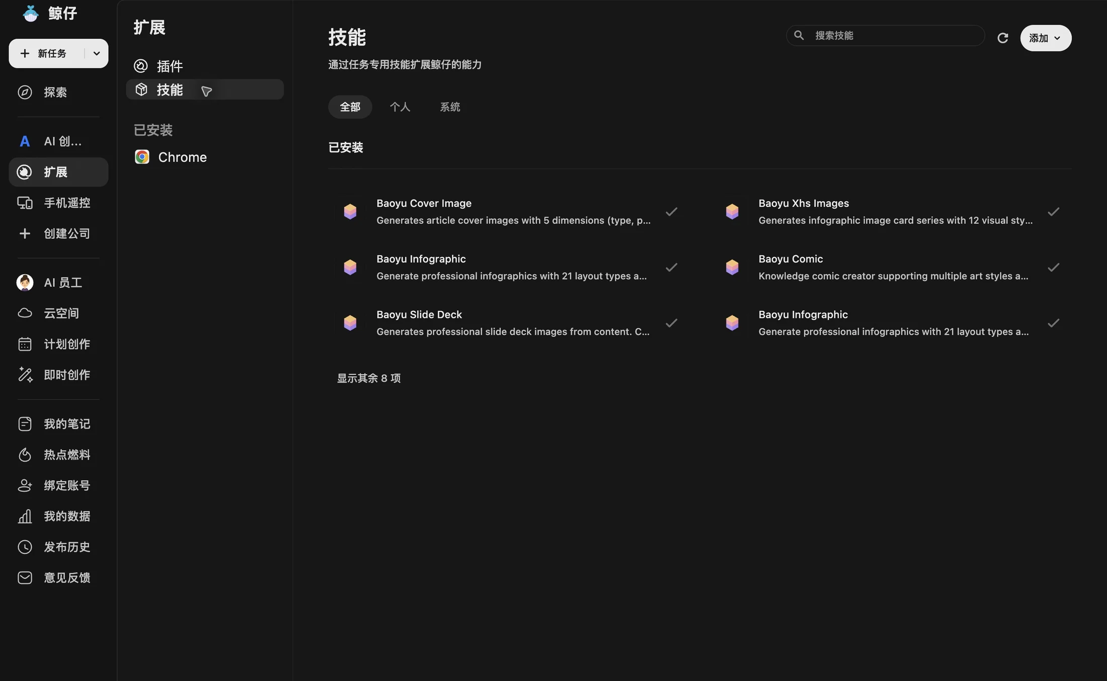Screen dimensions: 1107x681
Task: Expand 显示其余 8 项 list
Action: 368,378
